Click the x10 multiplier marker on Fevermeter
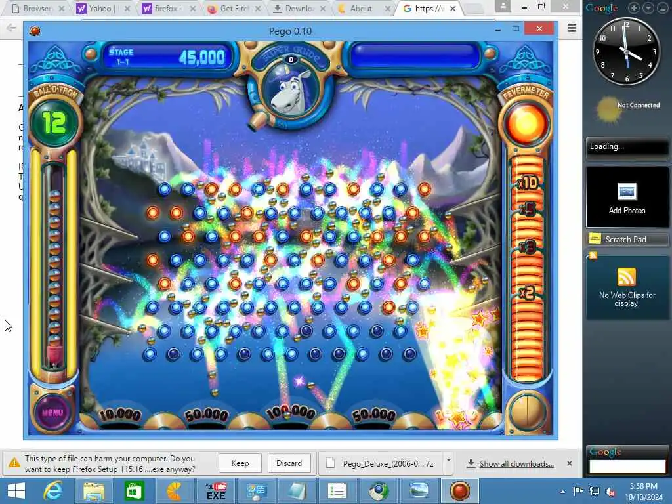 point(528,183)
